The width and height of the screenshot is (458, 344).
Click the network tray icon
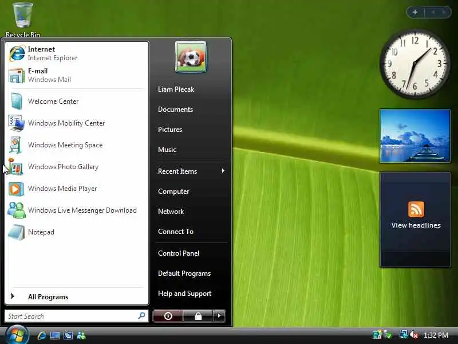coord(404,335)
